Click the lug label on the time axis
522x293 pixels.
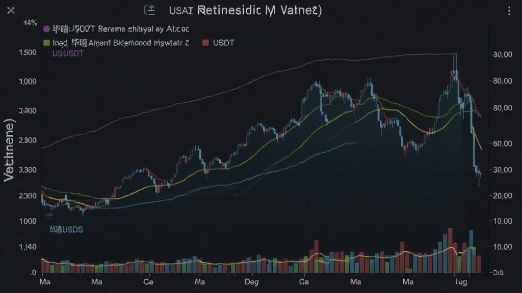tap(461, 282)
